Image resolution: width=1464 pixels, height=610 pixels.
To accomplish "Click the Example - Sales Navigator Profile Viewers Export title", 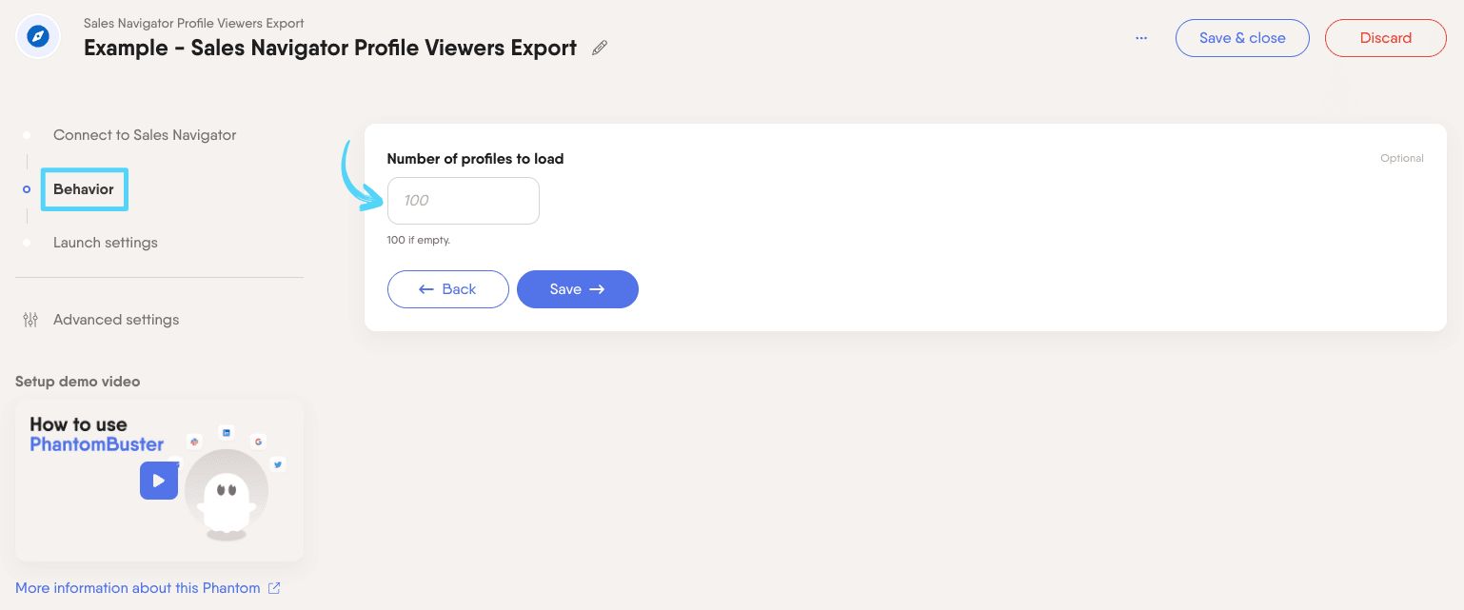I will point(330,48).
